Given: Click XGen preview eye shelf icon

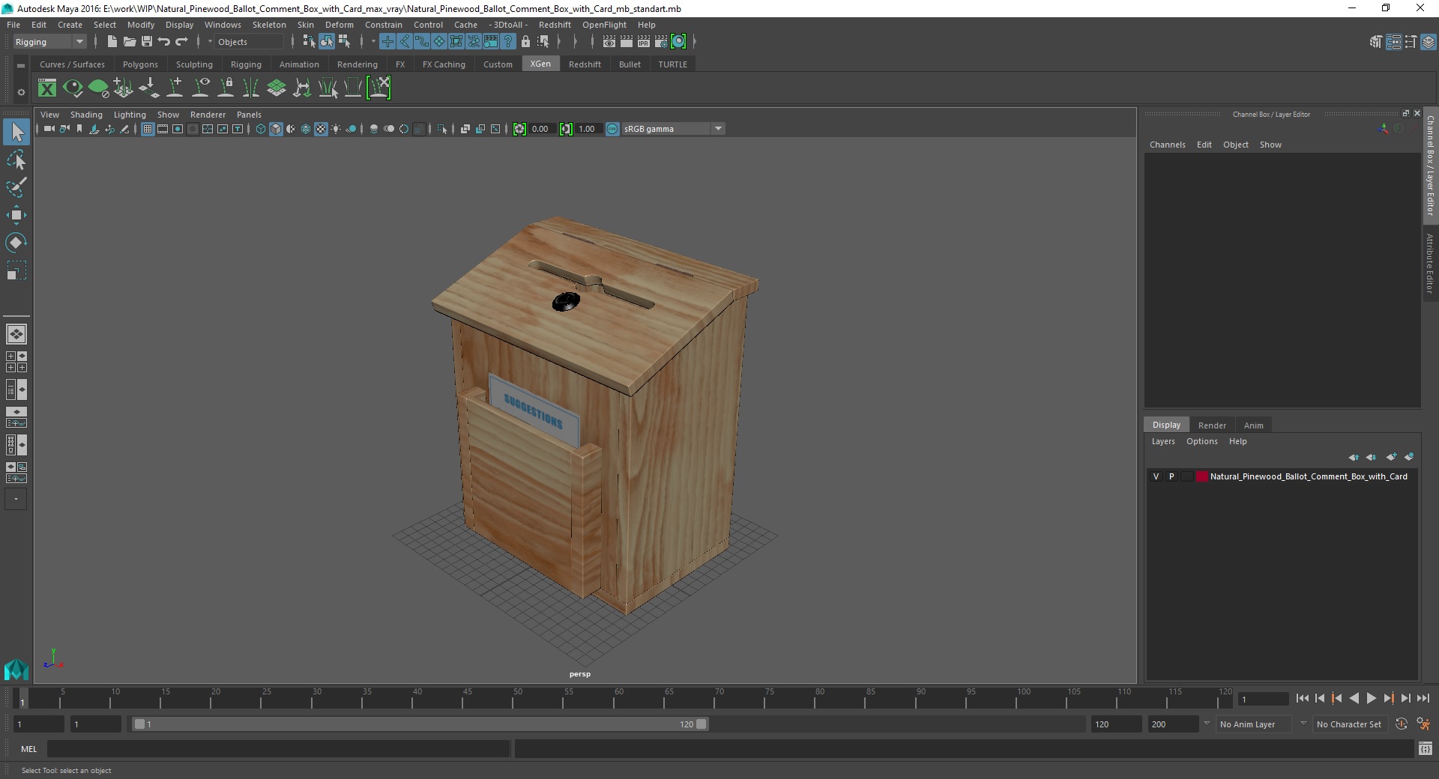Looking at the screenshot, I should coord(73,88).
